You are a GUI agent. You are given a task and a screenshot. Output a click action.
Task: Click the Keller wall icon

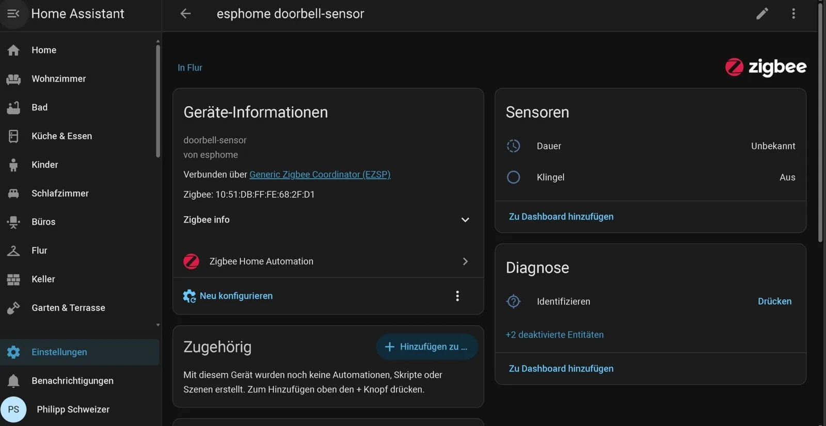tap(13, 279)
